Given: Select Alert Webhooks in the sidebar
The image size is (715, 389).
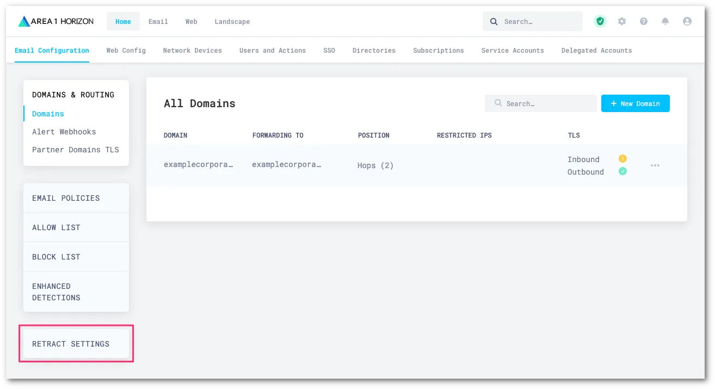Looking at the screenshot, I should coord(64,132).
